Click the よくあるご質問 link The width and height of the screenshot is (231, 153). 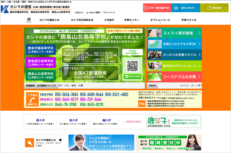93,13
